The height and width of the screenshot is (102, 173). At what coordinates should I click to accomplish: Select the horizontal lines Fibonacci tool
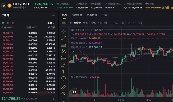[63, 45]
